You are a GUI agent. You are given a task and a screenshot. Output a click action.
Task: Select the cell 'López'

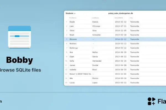(95, 82)
